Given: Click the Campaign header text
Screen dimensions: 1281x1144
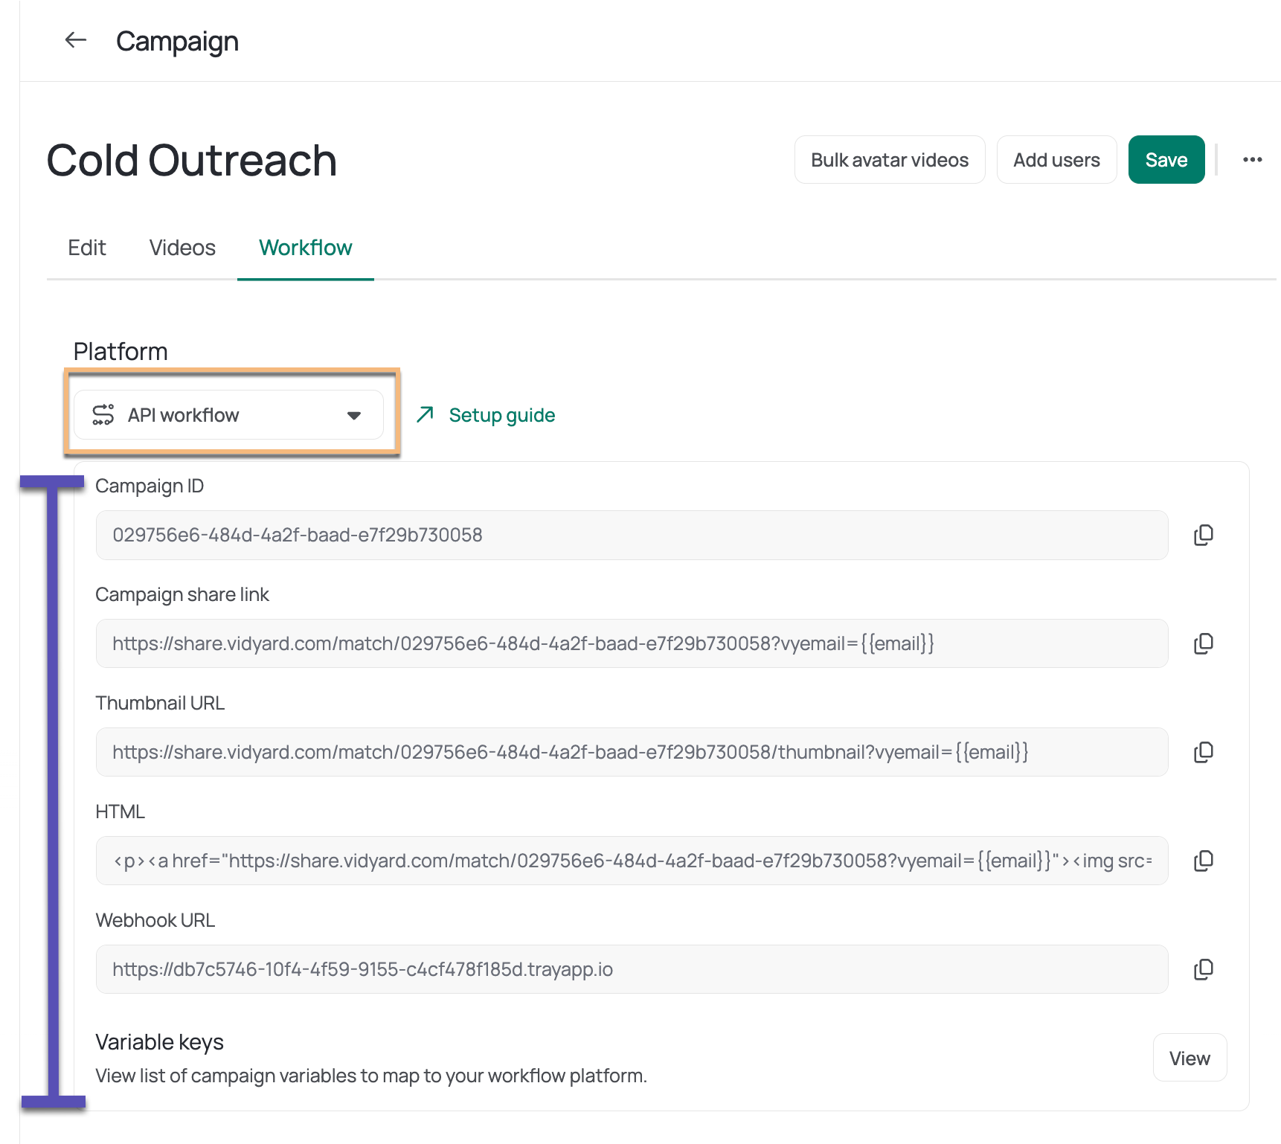Looking at the screenshot, I should (177, 42).
